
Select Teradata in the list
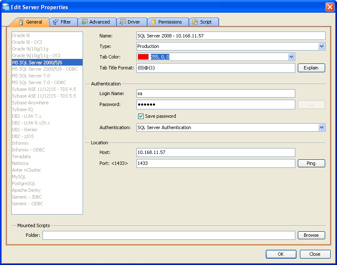pos(47,156)
